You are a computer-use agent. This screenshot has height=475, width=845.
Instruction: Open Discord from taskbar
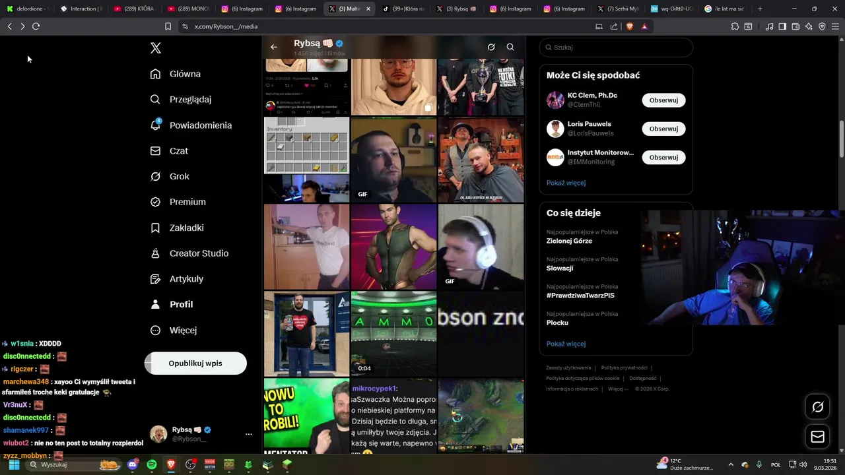click(x=133, y=464)
